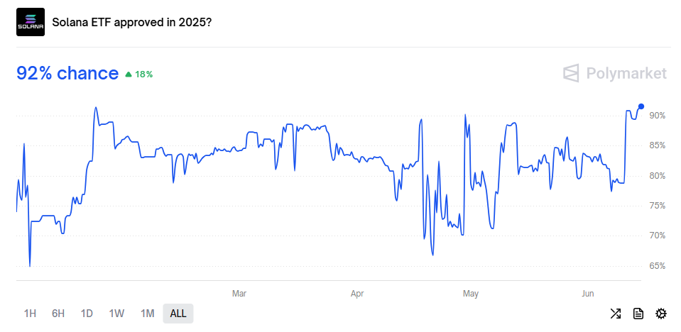Open the chart settings gear
Screen dimensions: 681x332
(660, 314)
